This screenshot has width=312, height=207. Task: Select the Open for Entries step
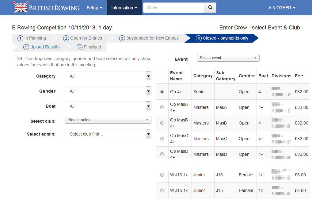(83, 38)
